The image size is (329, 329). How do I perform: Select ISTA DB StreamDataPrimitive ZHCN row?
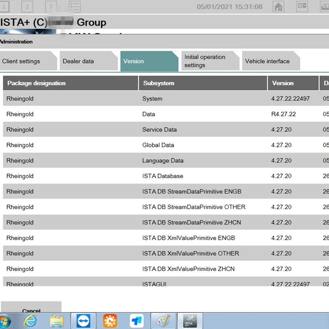pyautogui.click(x=166, y=222)
